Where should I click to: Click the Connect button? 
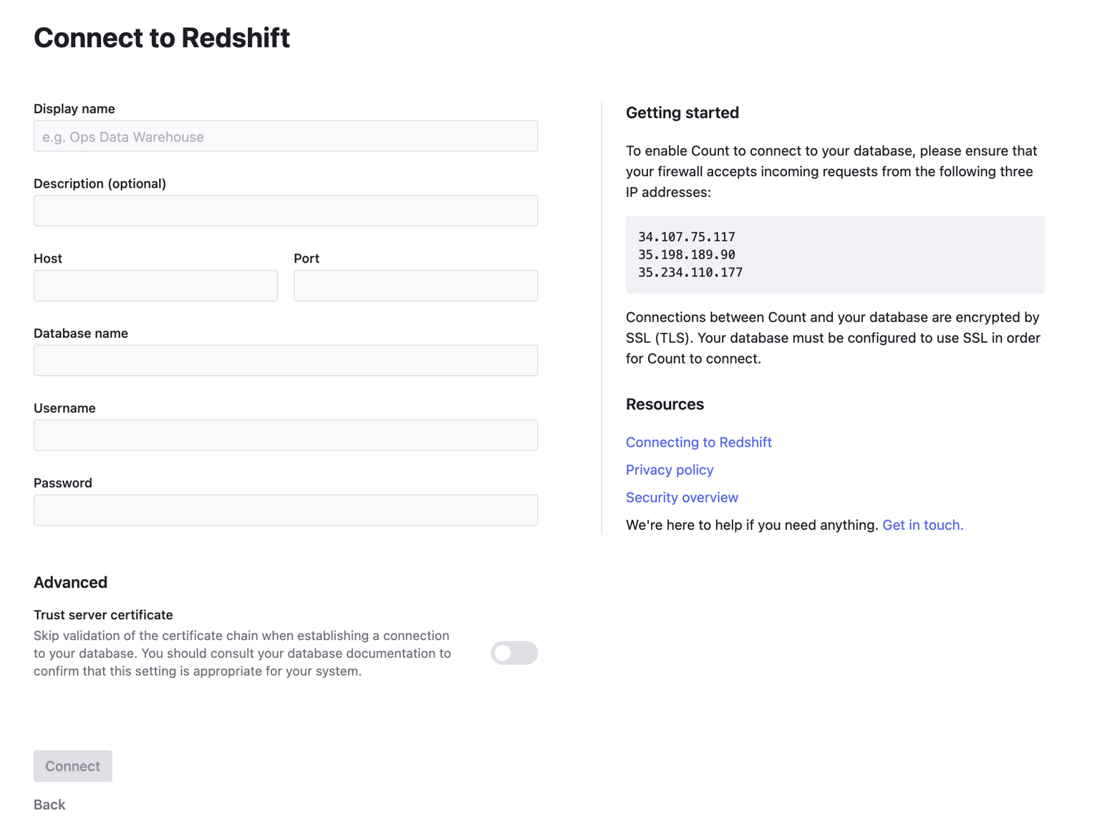pyautogui.click(x=73, y=766)
